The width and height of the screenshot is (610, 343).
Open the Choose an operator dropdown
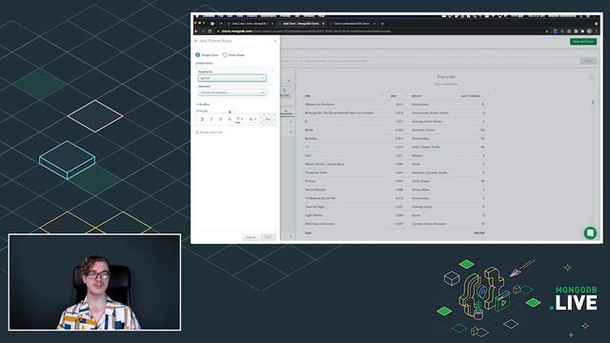pos(232,92)
